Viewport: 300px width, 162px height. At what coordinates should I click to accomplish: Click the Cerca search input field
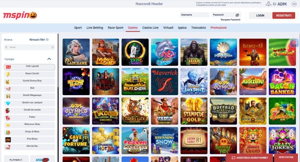(29, 47)
